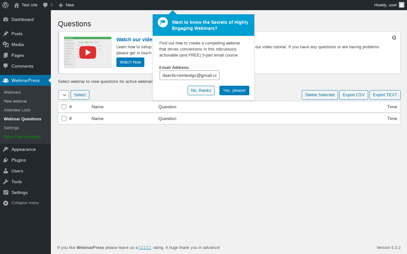407x254 pixels.
Task: Click the Plugins plug icon
Action: click(x=6, y=160)
